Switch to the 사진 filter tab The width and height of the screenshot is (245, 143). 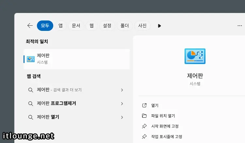(x=142, y=25)
